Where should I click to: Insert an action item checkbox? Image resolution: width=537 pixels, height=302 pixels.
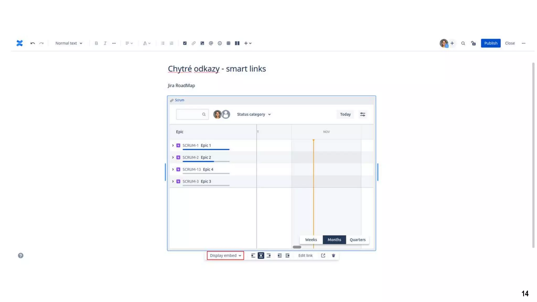(185, 43)
